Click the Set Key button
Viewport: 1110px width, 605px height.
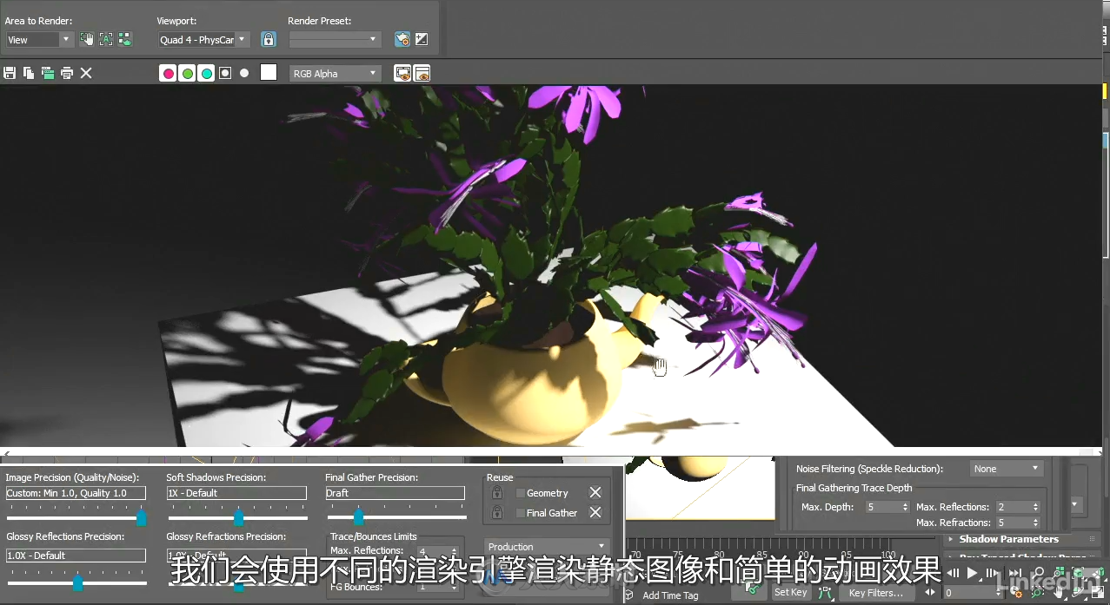(791, 593)
